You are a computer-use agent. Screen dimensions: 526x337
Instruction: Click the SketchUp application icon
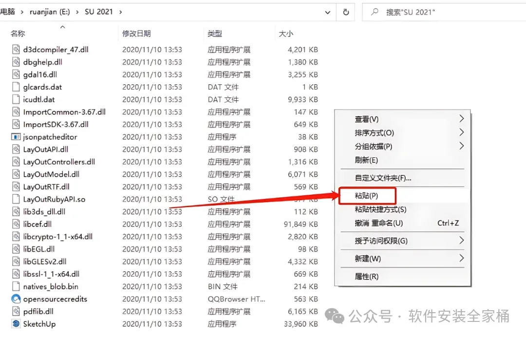click(16, 324)
